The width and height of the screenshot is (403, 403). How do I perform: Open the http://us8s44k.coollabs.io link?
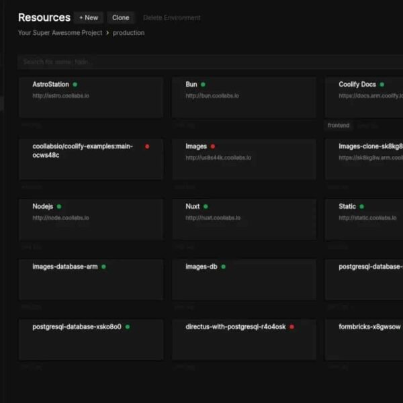pyautogui.click(x=218, y=158)
